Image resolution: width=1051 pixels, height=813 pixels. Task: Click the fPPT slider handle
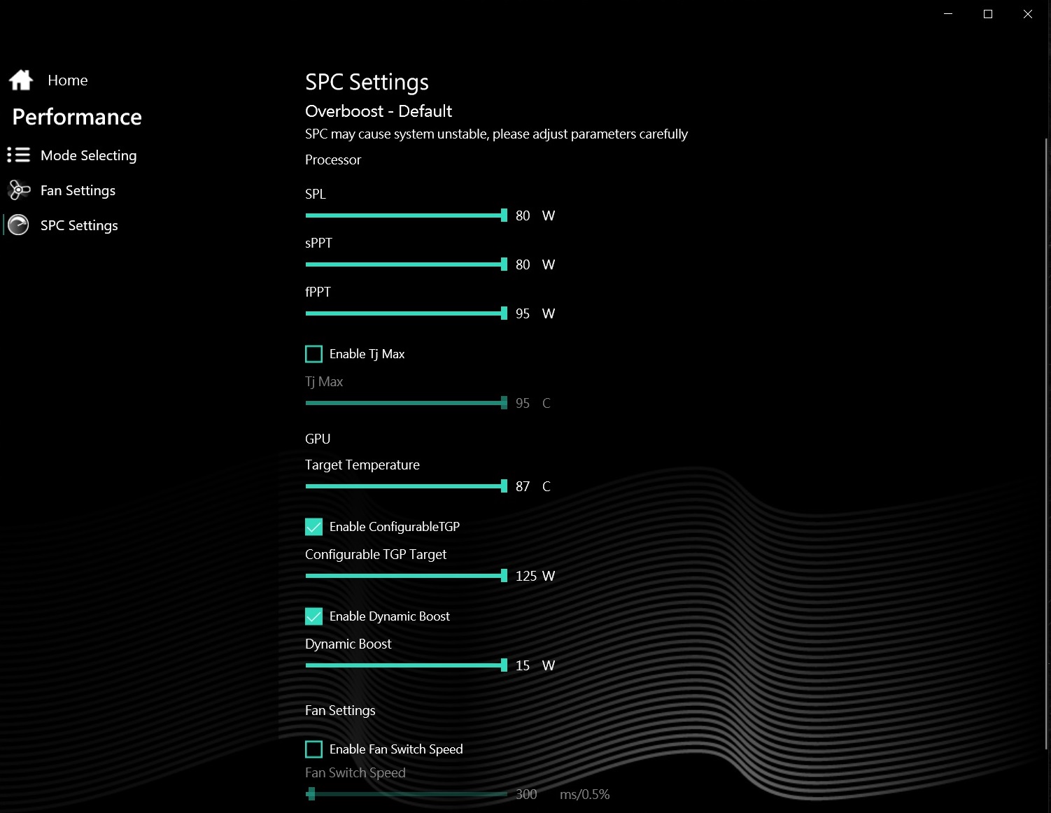pyautogui.click(x=504, y=313)
